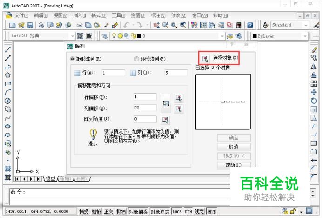Select the Spline draw tool
322x218 pixels.
7,118
